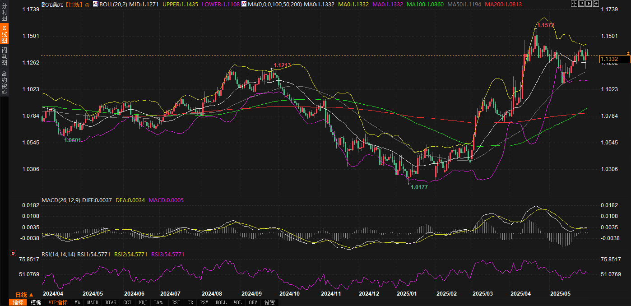The width and height of the screenshot is (631, 306).
Task: Select the LW& indicator button
Action: click(x=158, y=302)
